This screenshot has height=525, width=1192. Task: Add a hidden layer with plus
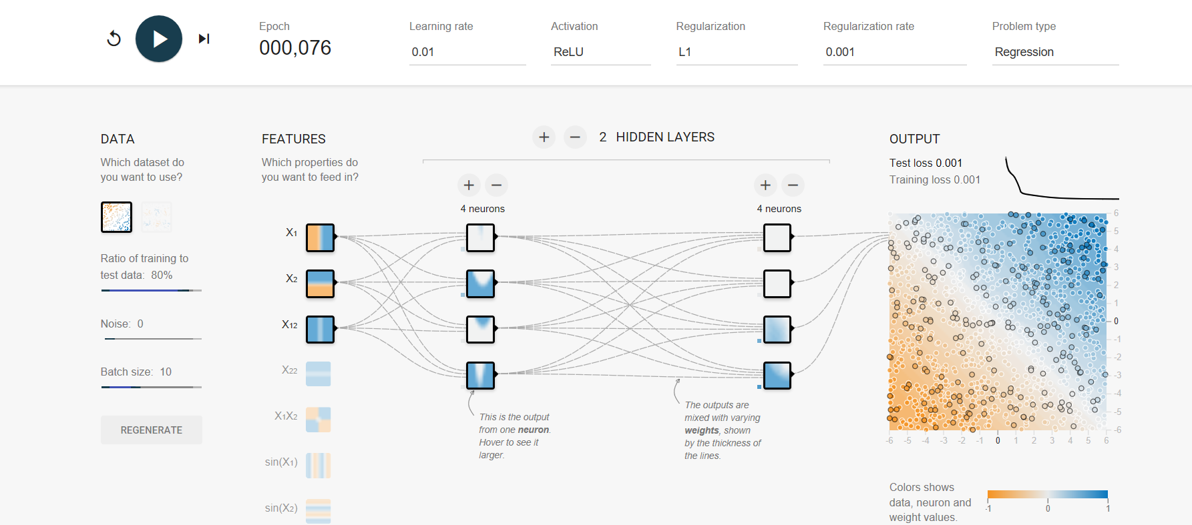click(544, 137)
